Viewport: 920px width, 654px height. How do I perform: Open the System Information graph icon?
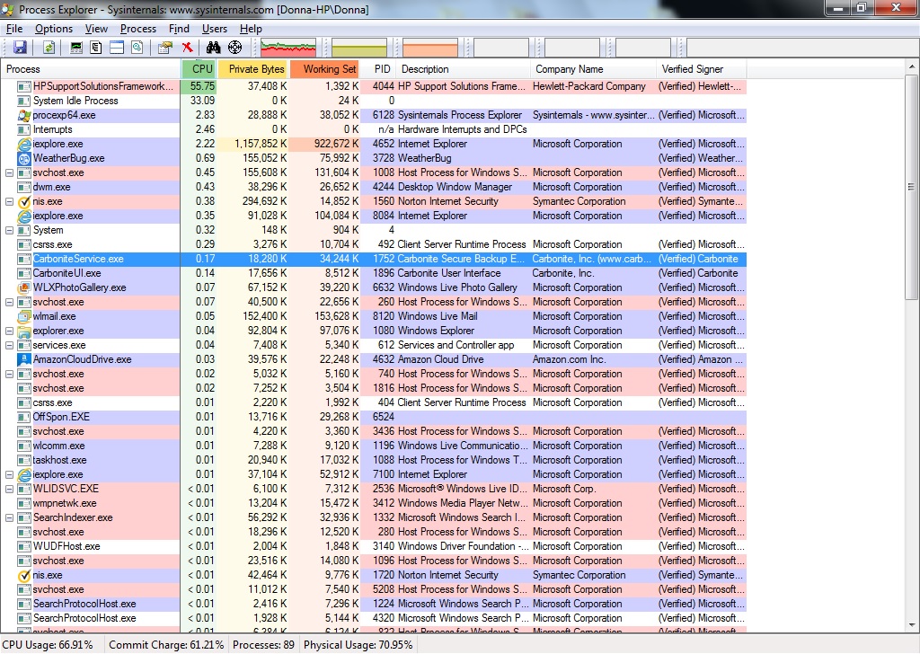[76, 48]
